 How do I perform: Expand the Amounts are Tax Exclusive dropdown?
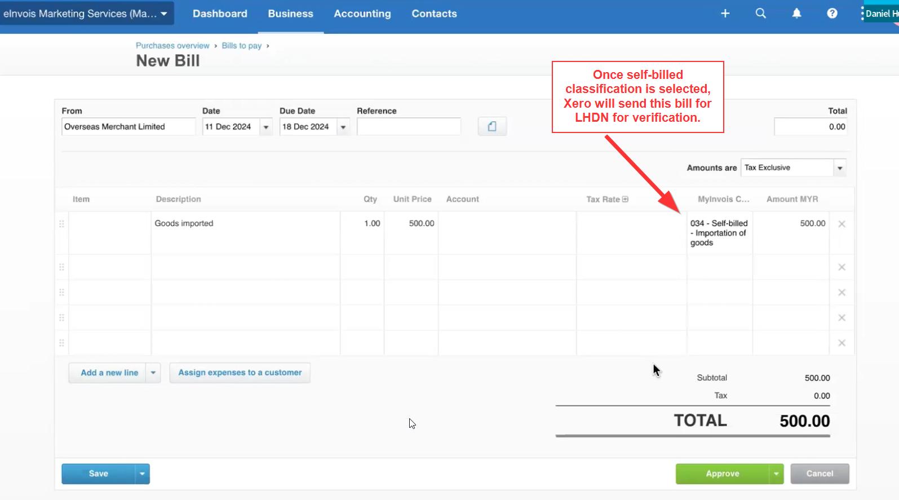[x=840, y=168]
